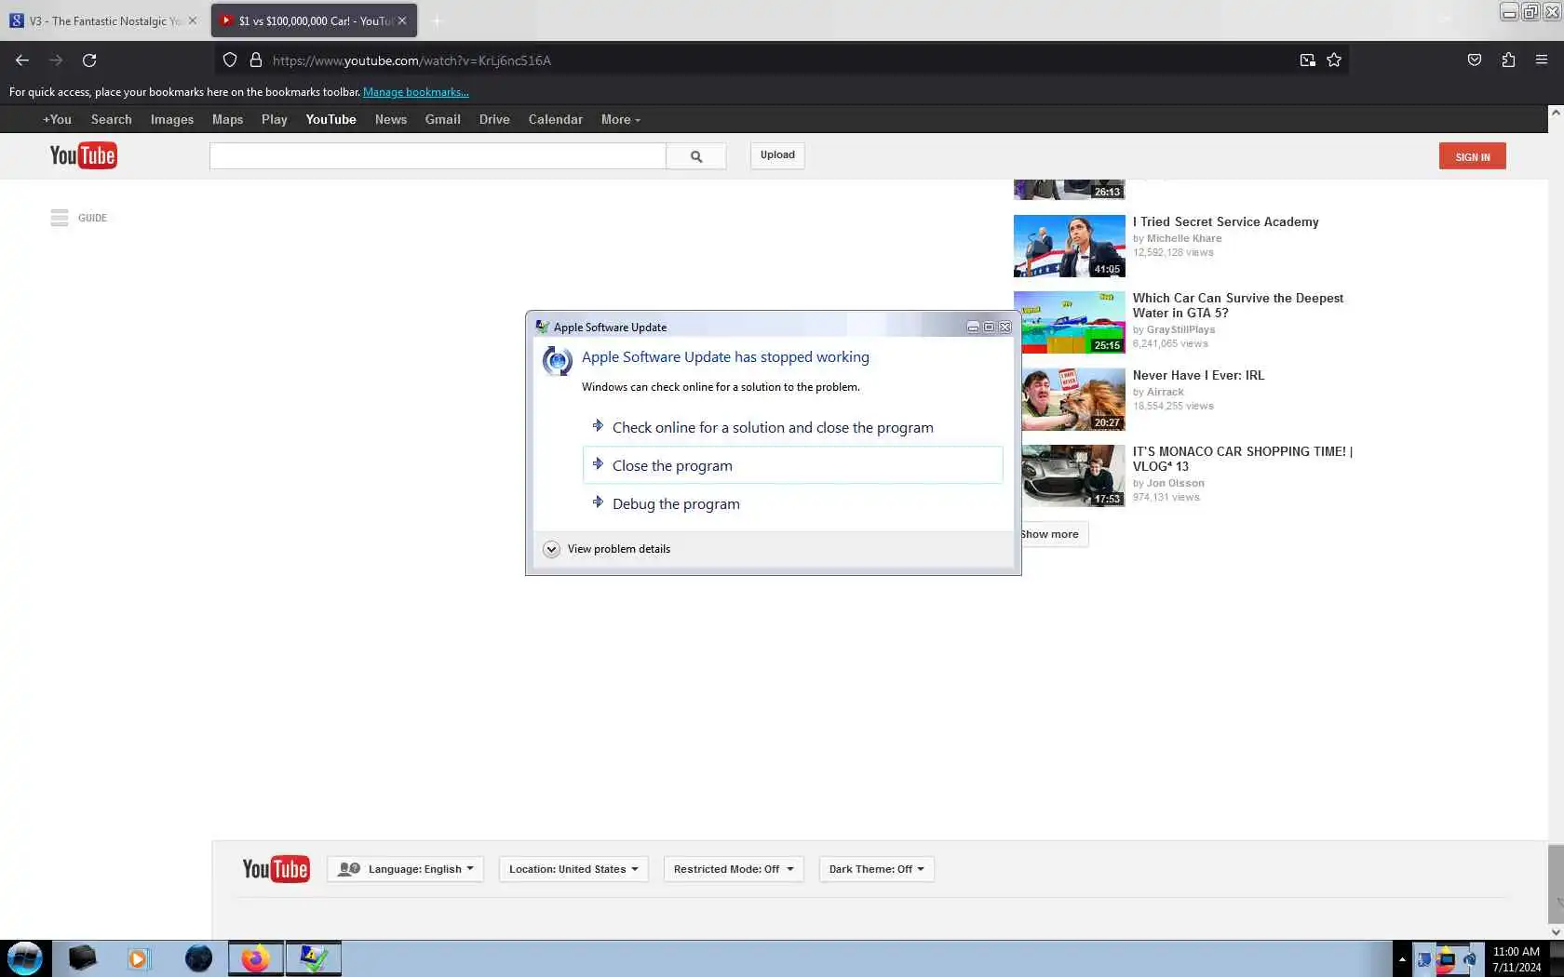The image size is (1564, 977).
Task: Open the Pocket save icon in the toolbar
Action: click(1475, 60)
